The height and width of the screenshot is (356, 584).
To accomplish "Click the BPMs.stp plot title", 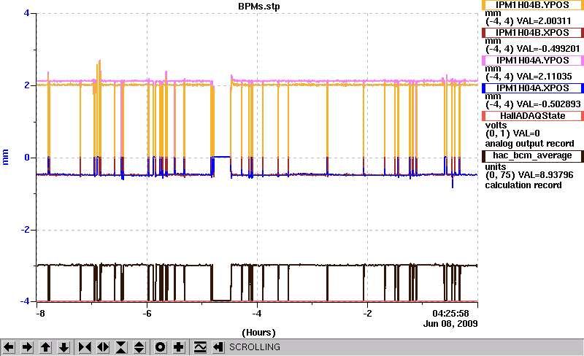I will pos(259,7).
